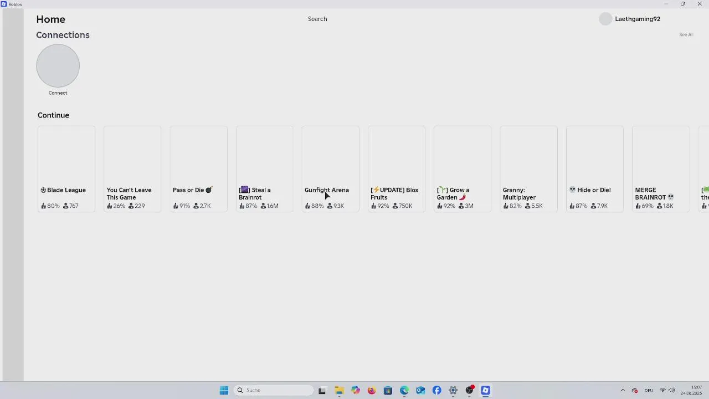Click Blade League 80% rating icon
Screen dimensions: 709x399
(44, 206)
